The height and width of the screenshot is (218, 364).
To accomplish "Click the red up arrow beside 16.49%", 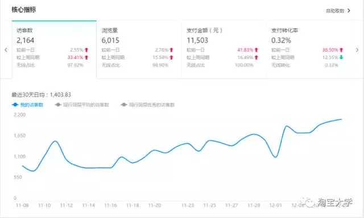I will point(257,57).
